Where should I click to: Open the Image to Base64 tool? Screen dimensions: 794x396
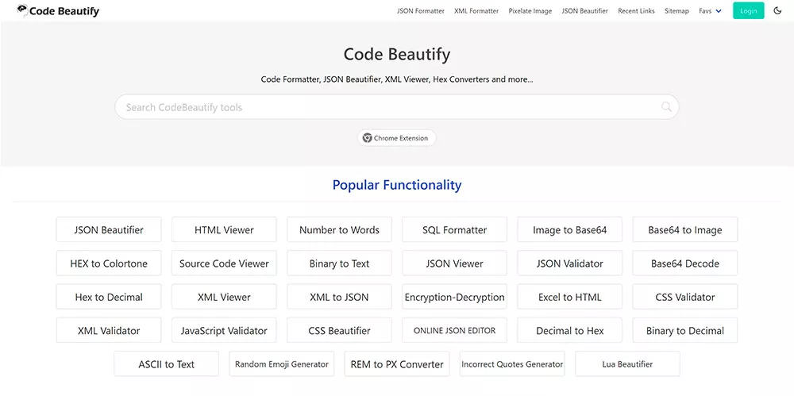tap(569, 229)
